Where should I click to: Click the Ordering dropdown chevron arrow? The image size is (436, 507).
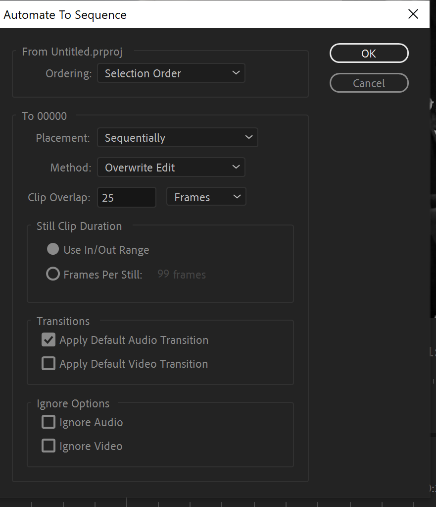pyautogui.click(x=236, y=73)
